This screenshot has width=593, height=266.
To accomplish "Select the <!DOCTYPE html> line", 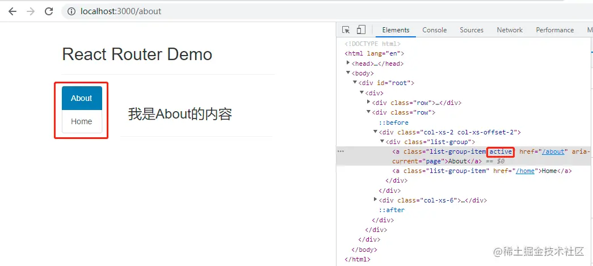I will 372,44.
